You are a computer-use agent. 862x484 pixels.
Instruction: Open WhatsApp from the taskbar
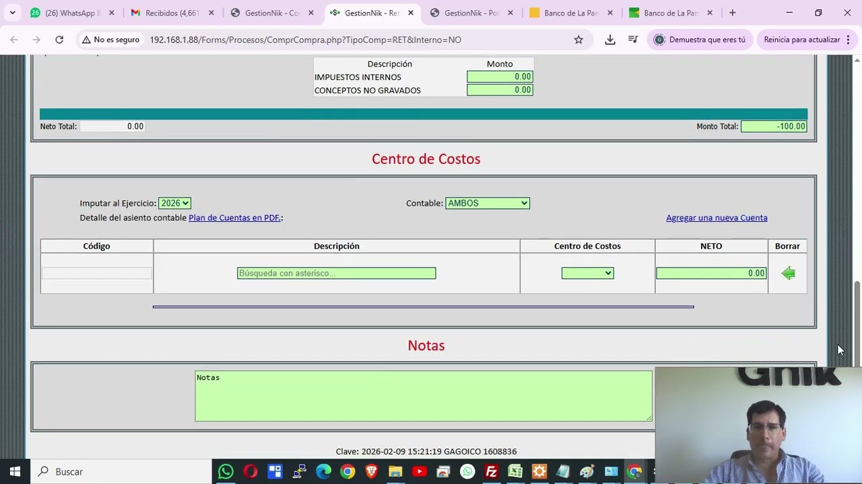pyautogui.click(x=226, y=471)
